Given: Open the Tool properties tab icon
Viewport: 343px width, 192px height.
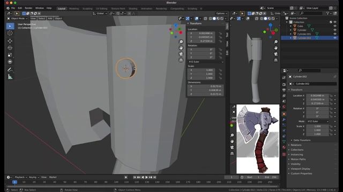Looking at the screenshot, I should point(284,78).
